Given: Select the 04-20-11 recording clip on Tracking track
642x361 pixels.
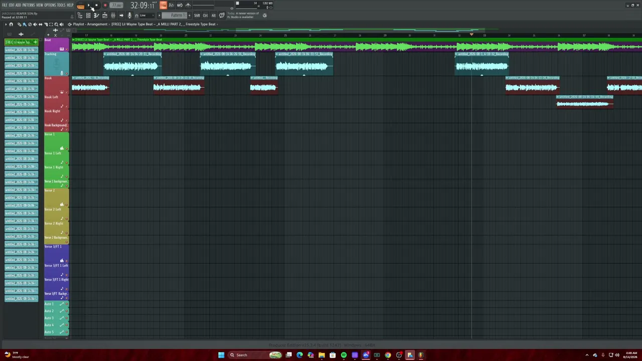Looking at the screenshot, I should point(132,63).
